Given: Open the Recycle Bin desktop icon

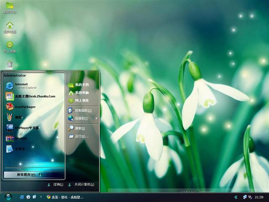Looking at the screenshot, I should (10, 64).
